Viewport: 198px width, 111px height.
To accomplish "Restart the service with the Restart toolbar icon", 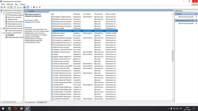I will [x=40, y=7].
